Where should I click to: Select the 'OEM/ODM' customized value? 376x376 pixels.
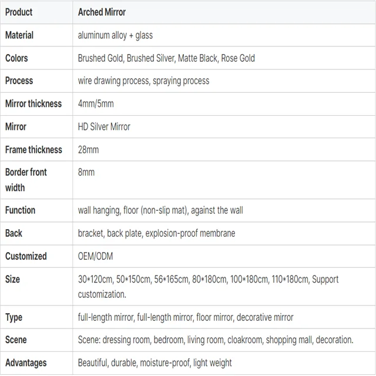95,256
